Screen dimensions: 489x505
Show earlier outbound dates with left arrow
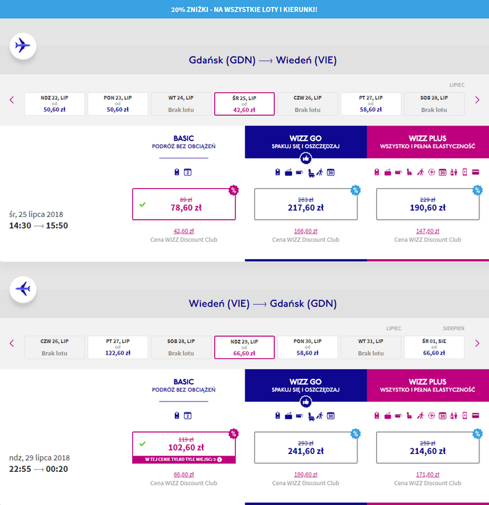[x=12, y=100]
